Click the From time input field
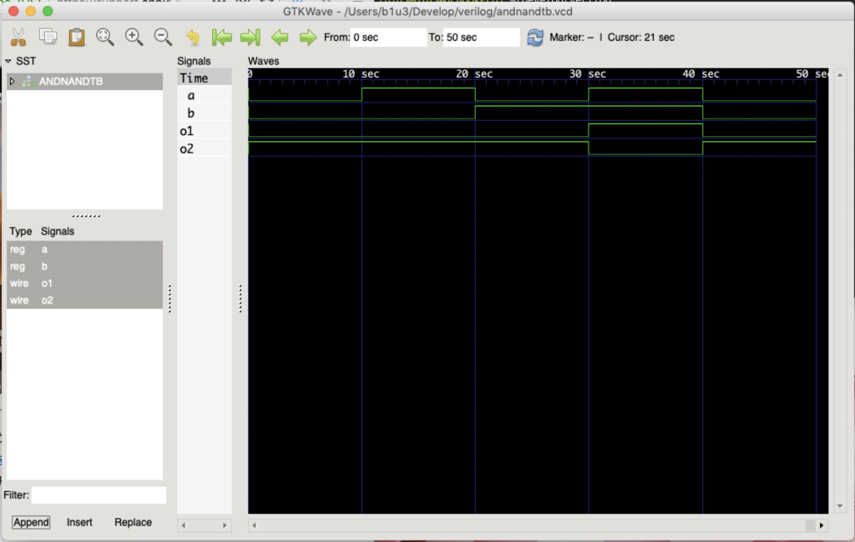The height and width of the screenshot is (542, 855). click(388, 37)
